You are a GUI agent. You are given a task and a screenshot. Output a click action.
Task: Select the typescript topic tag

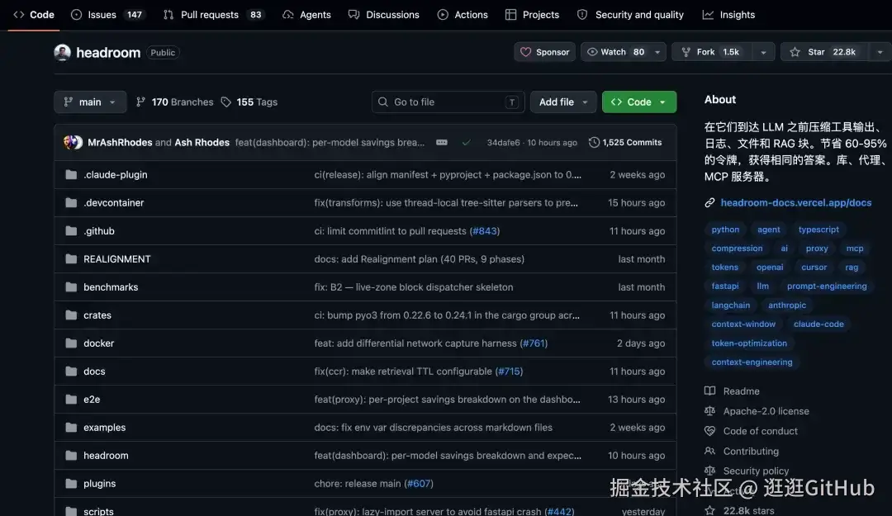coord(818,230)
